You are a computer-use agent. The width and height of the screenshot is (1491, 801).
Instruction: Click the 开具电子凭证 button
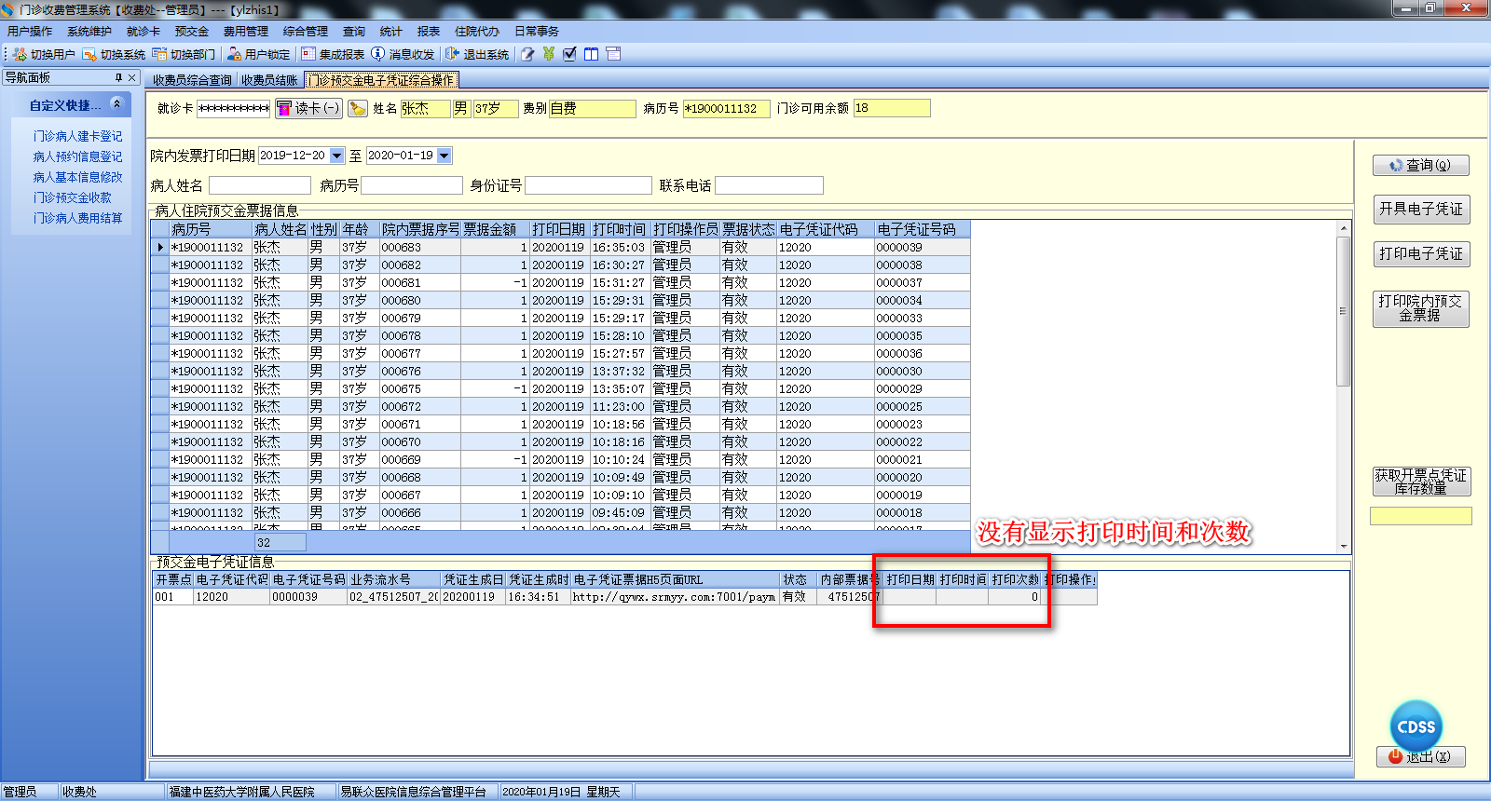pos(1420,209)
